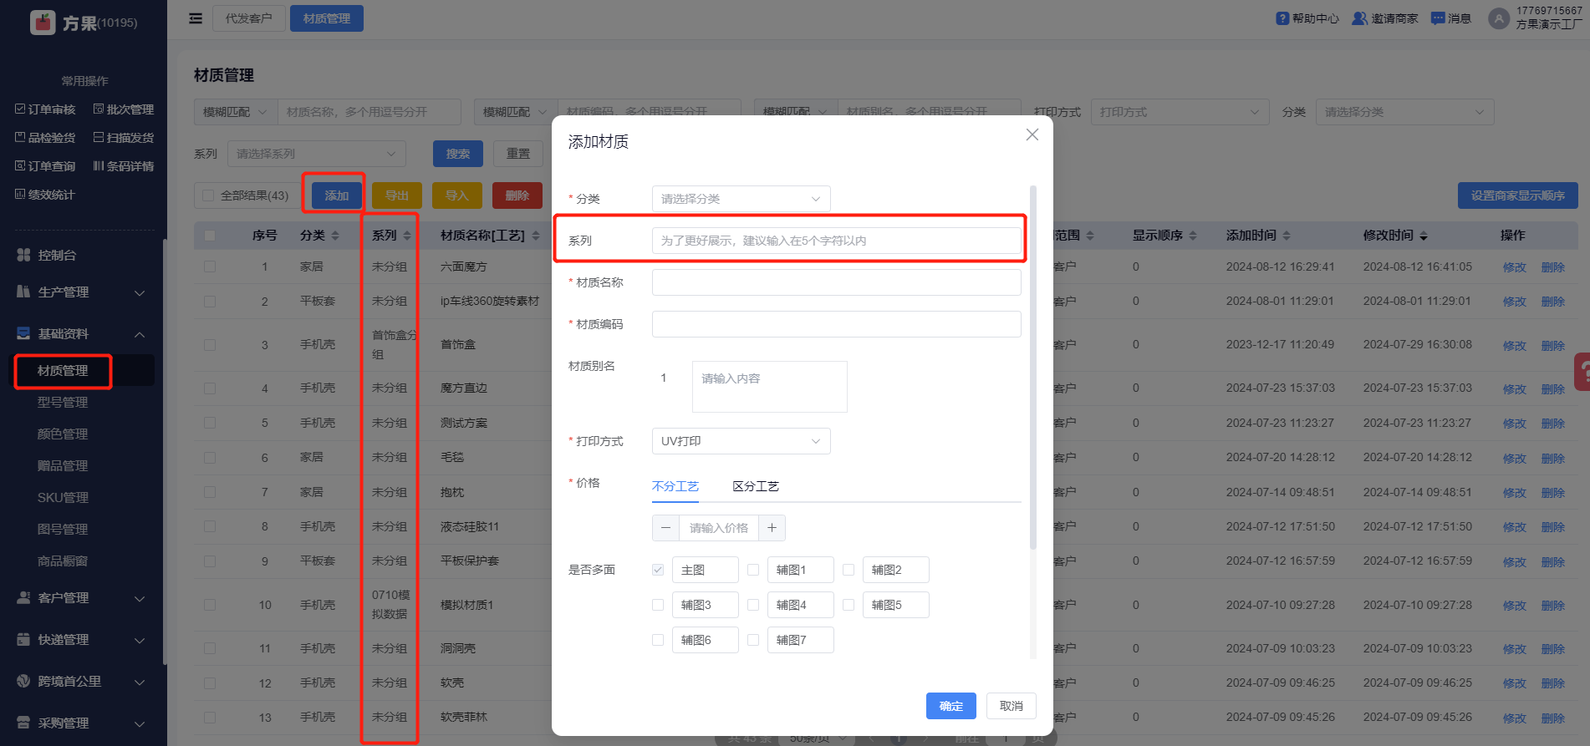
Task: Open the 控制台 dashboard in sidebar
Action: click(x=57, y=256)
